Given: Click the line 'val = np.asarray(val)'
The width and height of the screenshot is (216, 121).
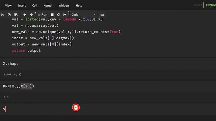Looking at the screenshot, I should pos(35,26).
